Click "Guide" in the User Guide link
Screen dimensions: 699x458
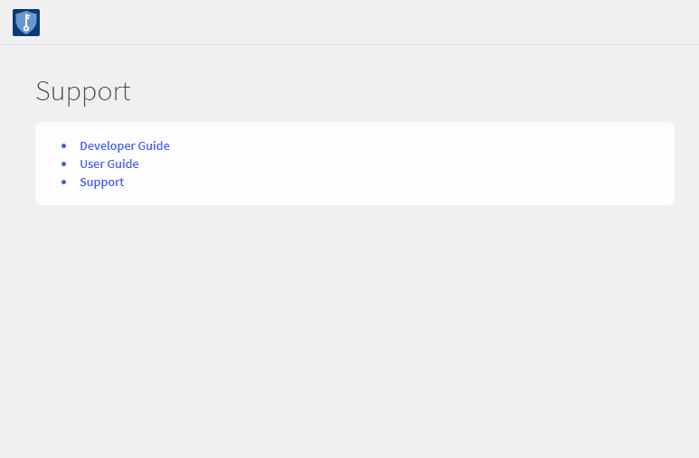[123, 164]
